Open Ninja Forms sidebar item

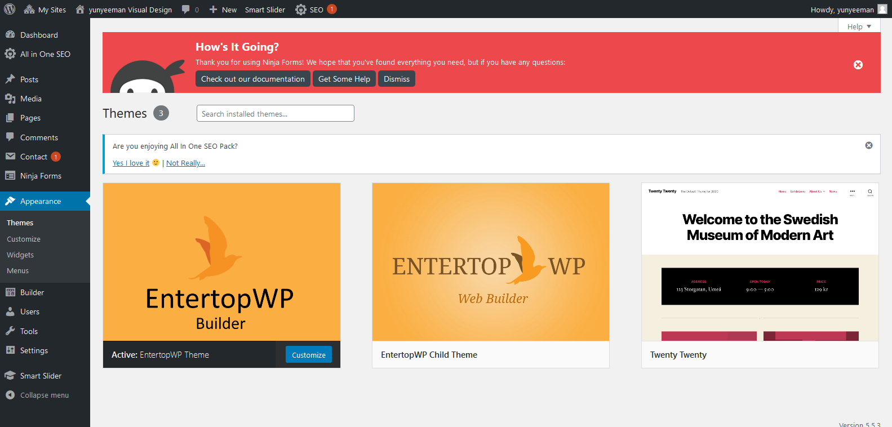click(x=45, y=176)
